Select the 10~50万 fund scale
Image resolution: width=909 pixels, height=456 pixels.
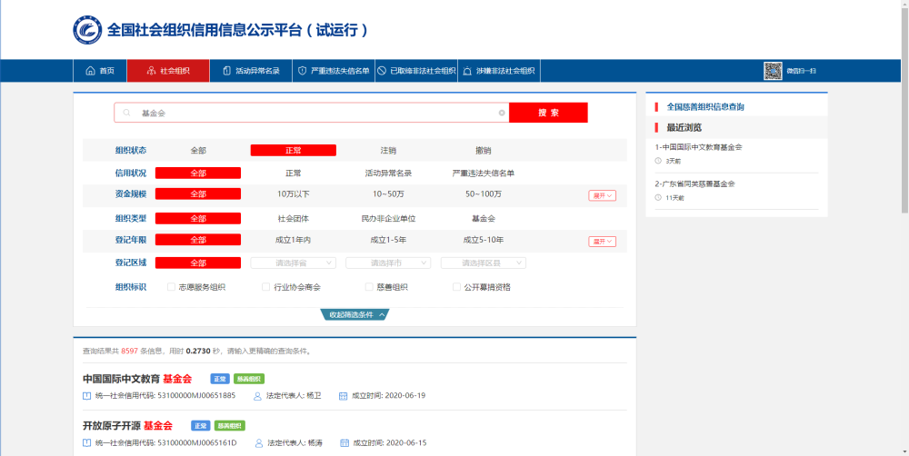[x=388, y=193]
